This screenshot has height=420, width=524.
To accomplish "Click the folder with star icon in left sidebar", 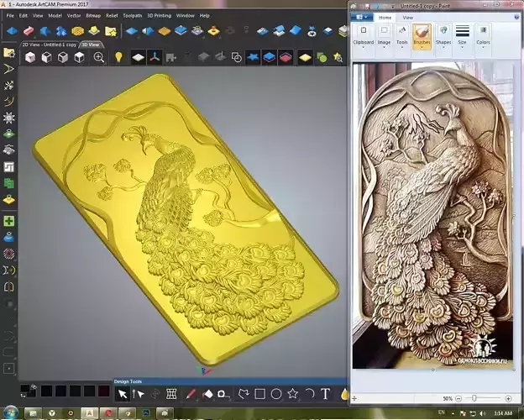I will click(x=9, y=52).
